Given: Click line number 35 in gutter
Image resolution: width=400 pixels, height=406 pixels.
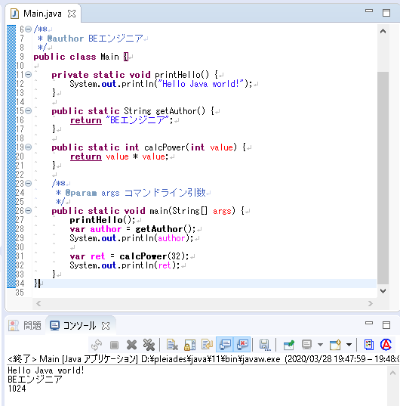Looking at the screenshot, I should tap(20, 293).
